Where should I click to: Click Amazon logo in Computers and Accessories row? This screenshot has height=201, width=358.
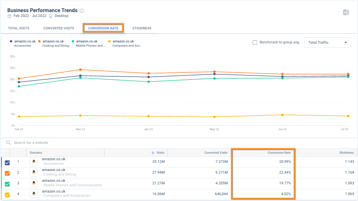(34, 194)
